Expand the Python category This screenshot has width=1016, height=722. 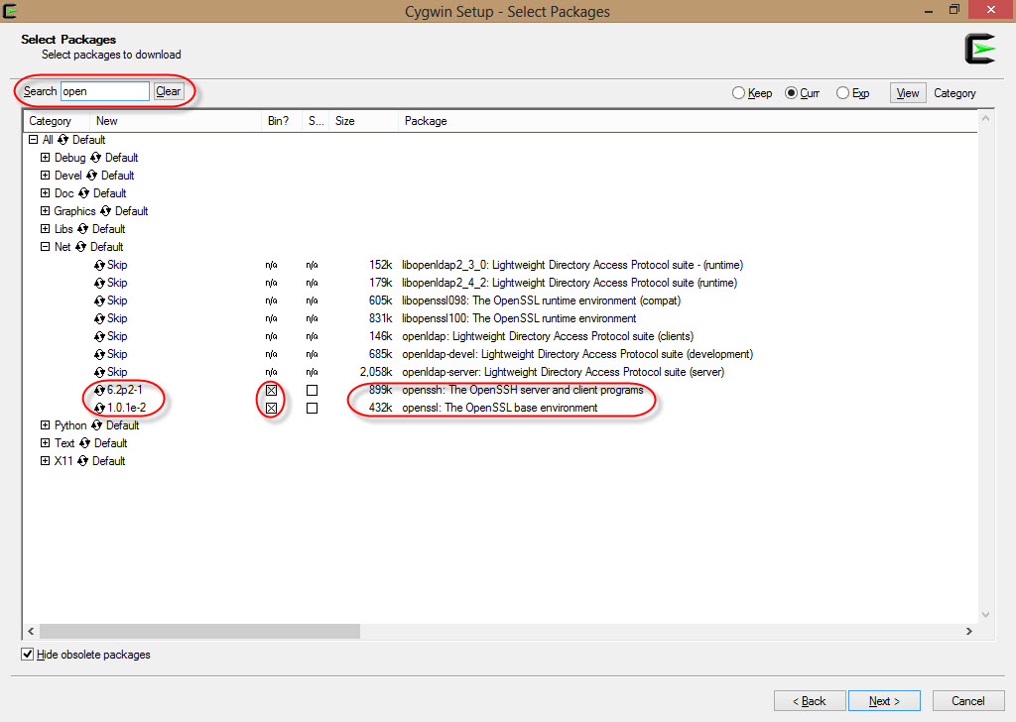(45, 424)
